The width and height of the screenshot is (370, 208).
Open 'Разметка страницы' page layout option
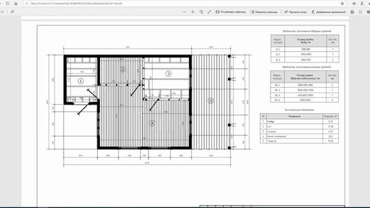[x=264, y=12]
